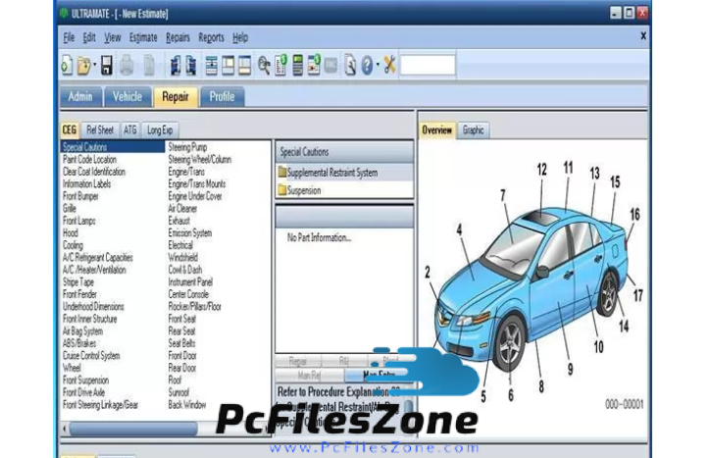Select the Overview tab
Screen dimensions: 711x458
(x=437, y=130)
